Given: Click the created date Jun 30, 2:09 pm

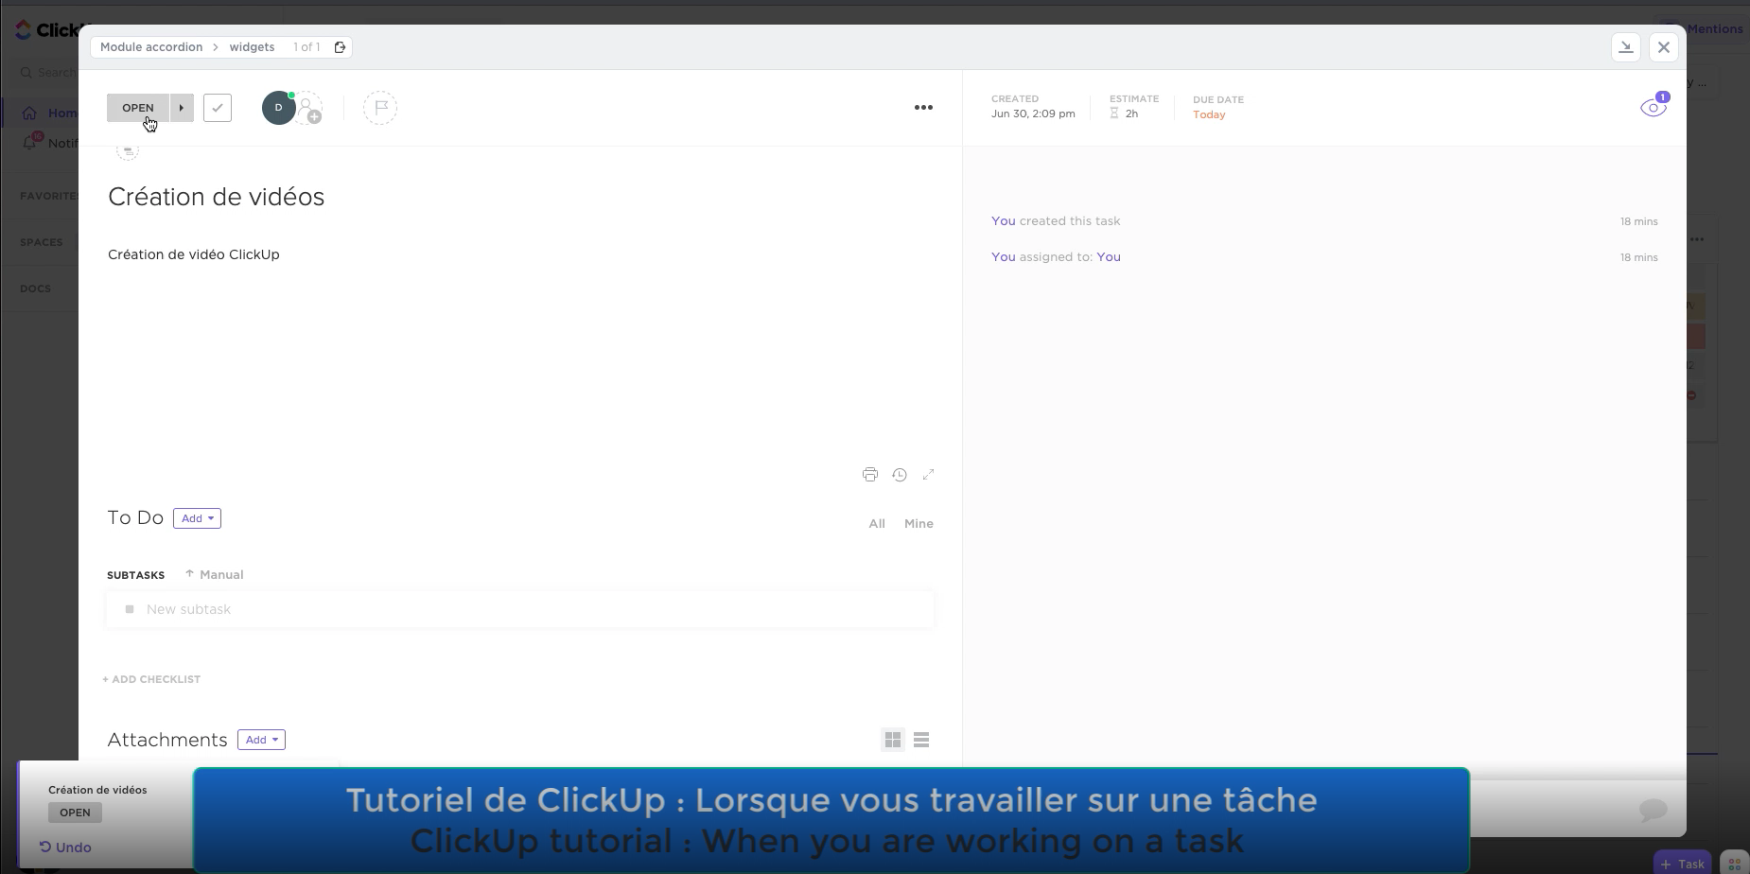Looking at the screenshot, I should (x=1033, y=114).
